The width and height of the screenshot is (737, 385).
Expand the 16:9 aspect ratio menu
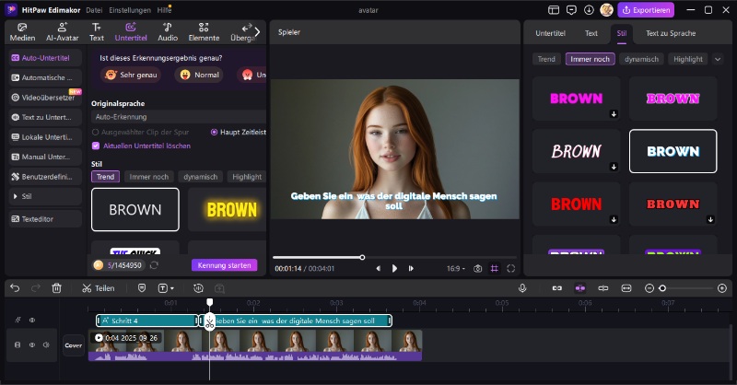[456, 268]
